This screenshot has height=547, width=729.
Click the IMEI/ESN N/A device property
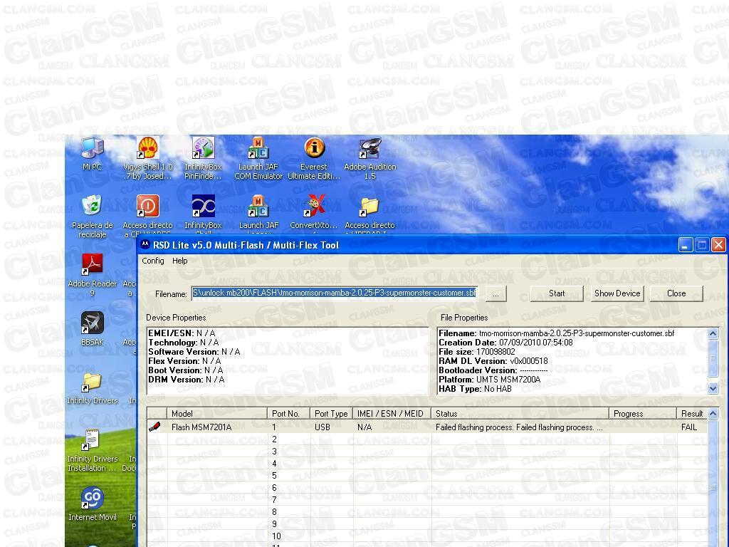(x=182, y=333)
